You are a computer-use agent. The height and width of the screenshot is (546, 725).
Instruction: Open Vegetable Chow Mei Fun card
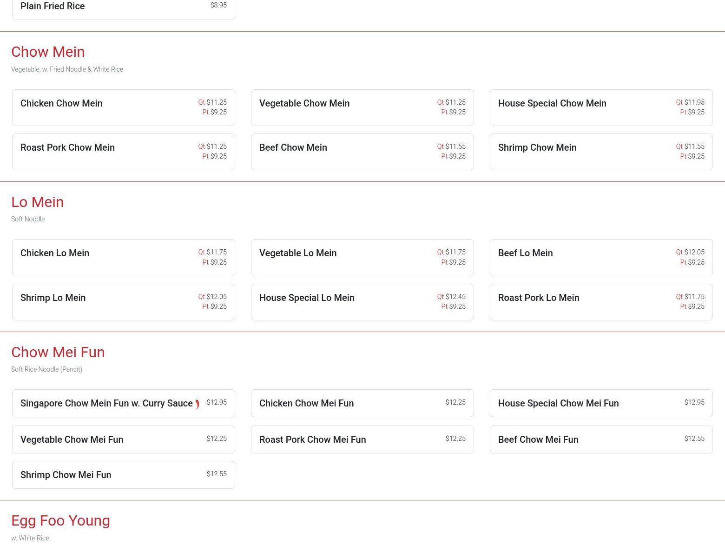coord(124,439)
